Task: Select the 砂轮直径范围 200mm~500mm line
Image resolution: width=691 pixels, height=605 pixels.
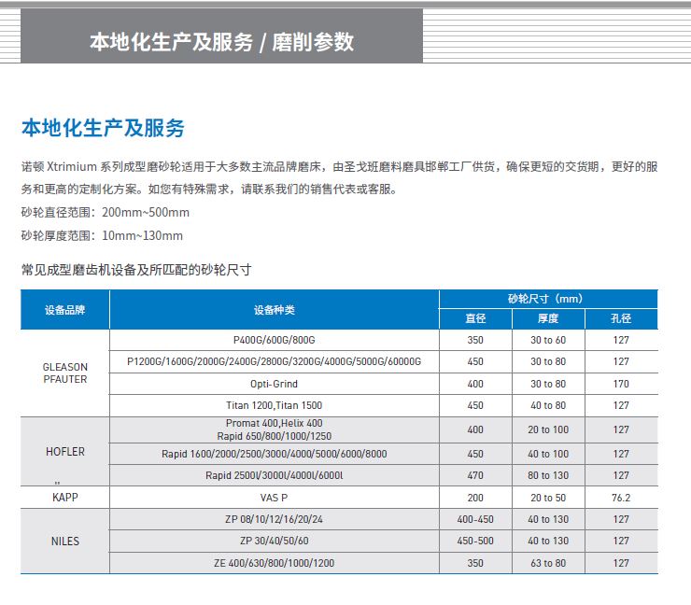Action: coord(106,212)
